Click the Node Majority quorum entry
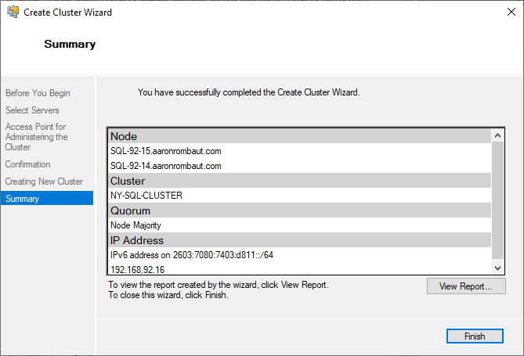 [136, 225]
